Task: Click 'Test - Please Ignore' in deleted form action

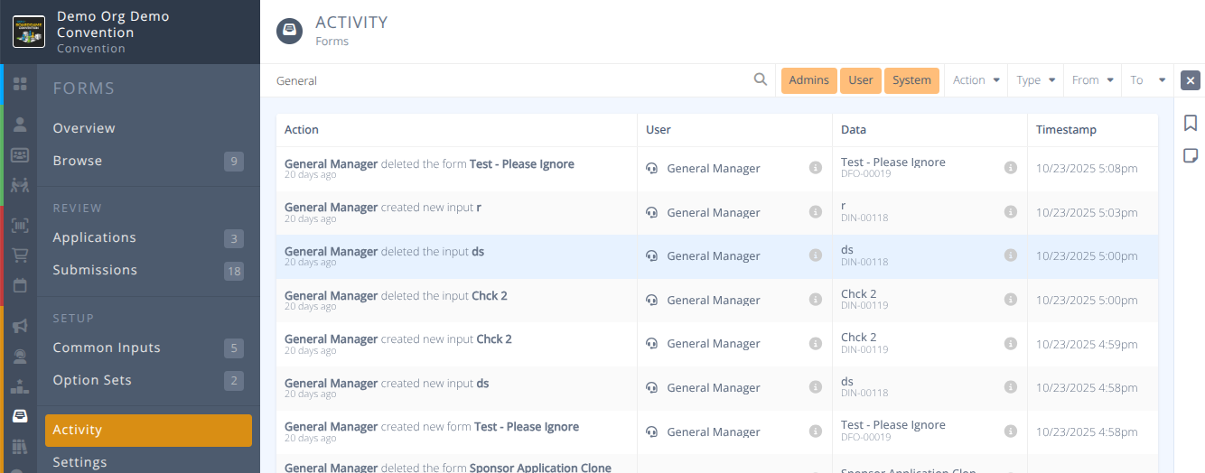Action: point(522,163)
